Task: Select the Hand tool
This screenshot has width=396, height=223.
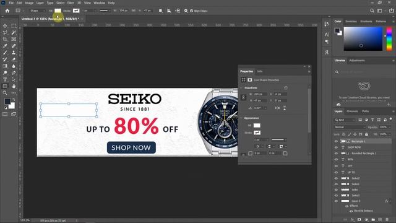Action: click(x=14, y=86)
